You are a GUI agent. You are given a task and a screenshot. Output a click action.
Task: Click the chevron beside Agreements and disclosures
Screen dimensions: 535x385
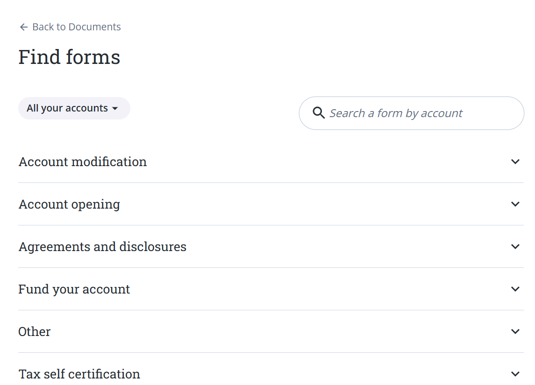tap(515, 246)
